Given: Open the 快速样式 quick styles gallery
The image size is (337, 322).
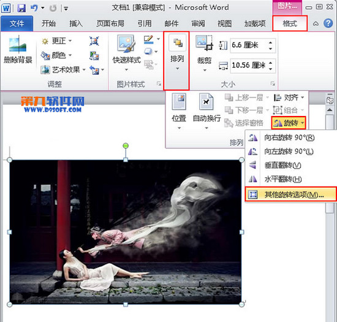Looking at the screenshot, I should pyautogui.click(x=127, y=53).
